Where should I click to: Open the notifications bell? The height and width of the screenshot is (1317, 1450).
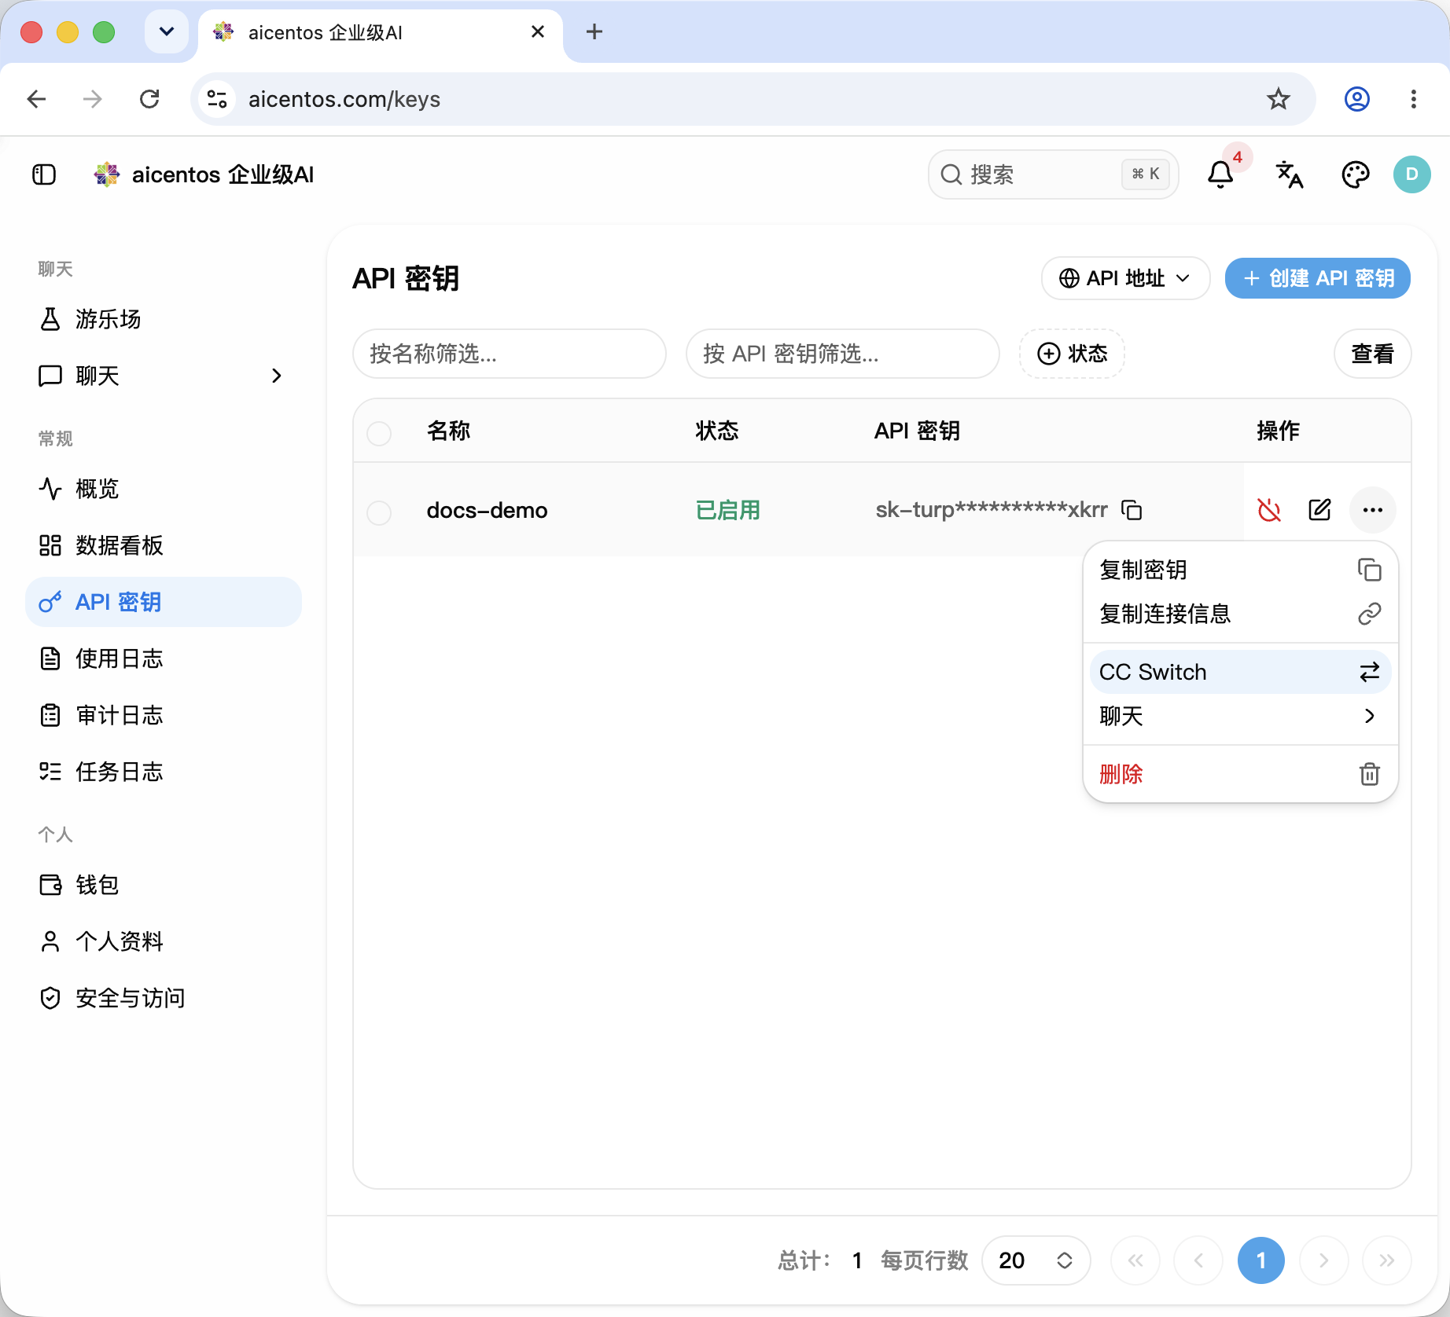pos(1220,174)
